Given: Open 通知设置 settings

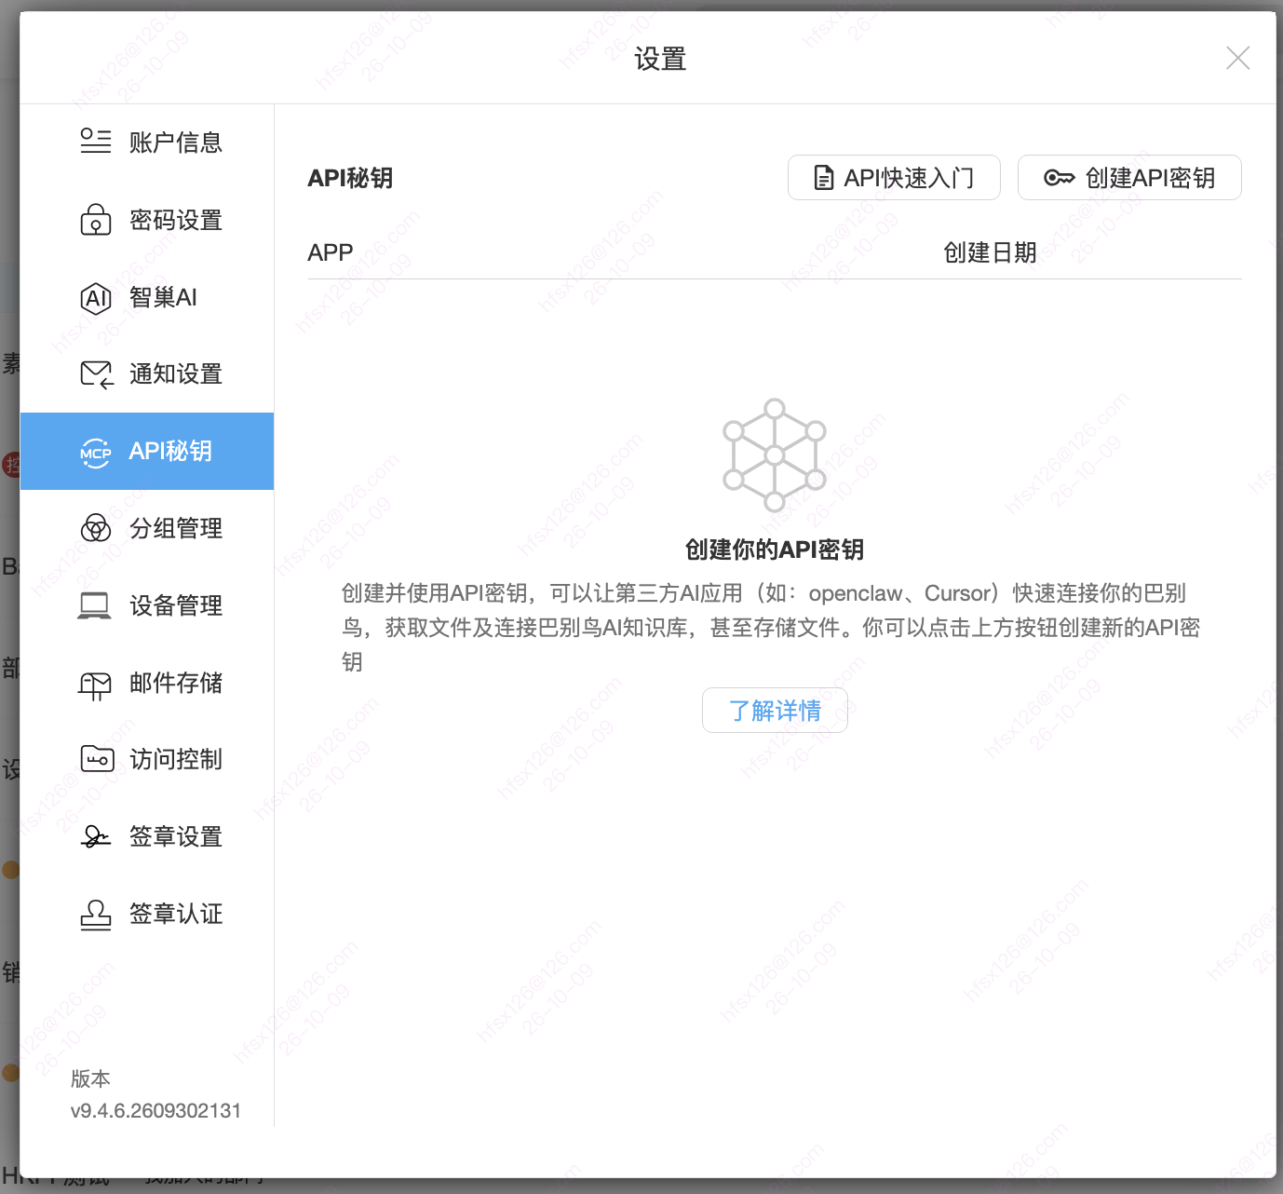Looking at the screenshot, I should point(147,374).
